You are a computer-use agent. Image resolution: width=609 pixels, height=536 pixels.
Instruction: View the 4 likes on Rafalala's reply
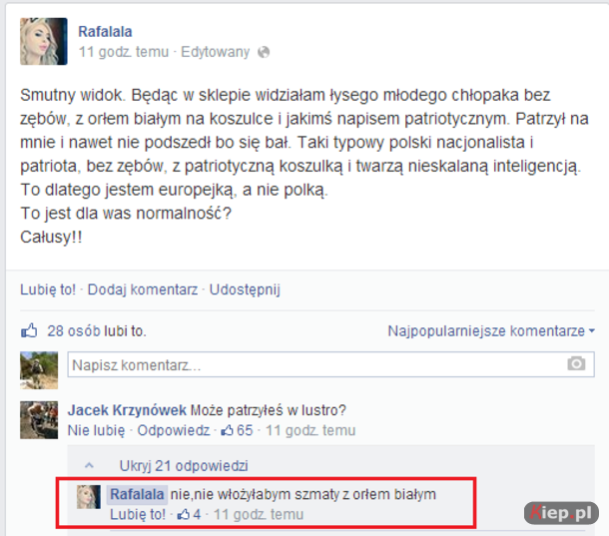point(189,514)
